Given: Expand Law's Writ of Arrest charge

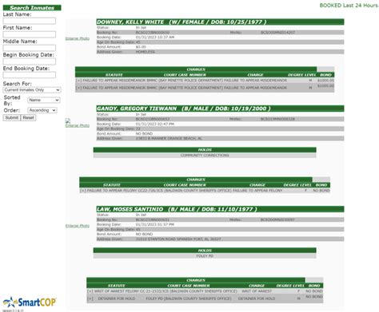Looking at the screenshot, I should tap(90, 291).
